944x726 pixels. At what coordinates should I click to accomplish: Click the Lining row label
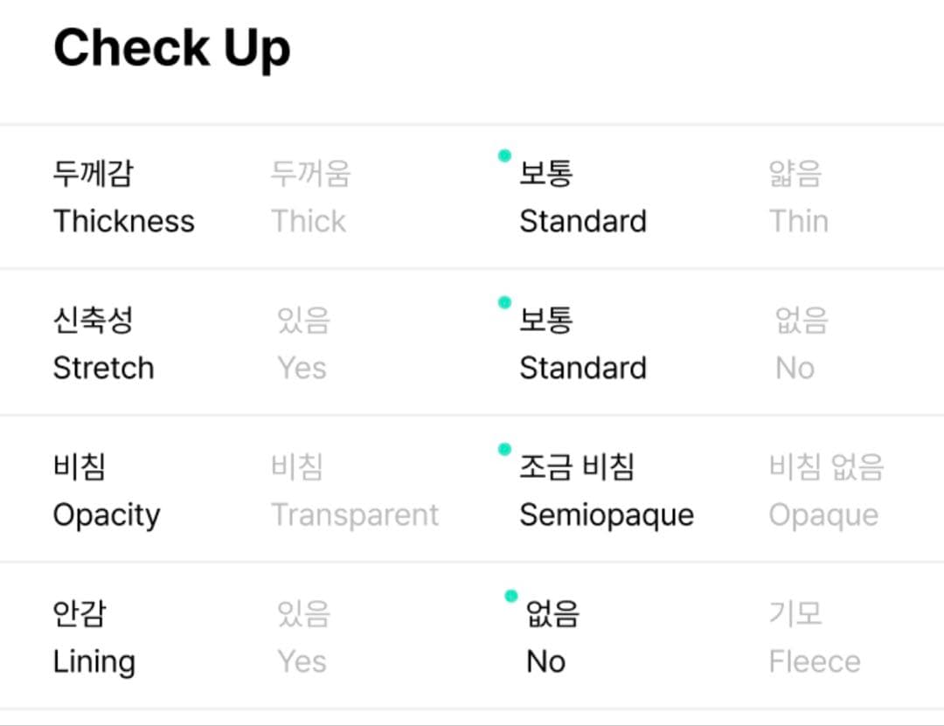94,638
